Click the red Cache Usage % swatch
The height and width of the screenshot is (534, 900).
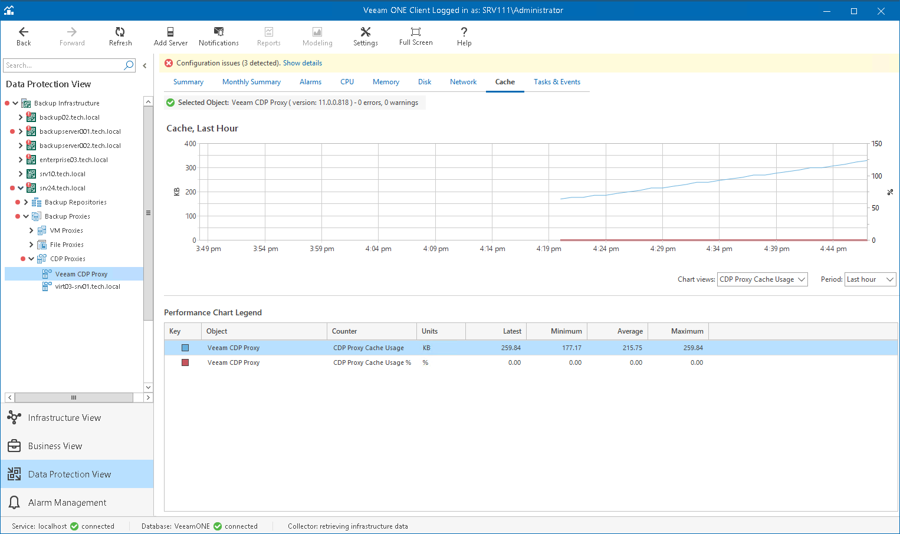(x=185, y=362)
